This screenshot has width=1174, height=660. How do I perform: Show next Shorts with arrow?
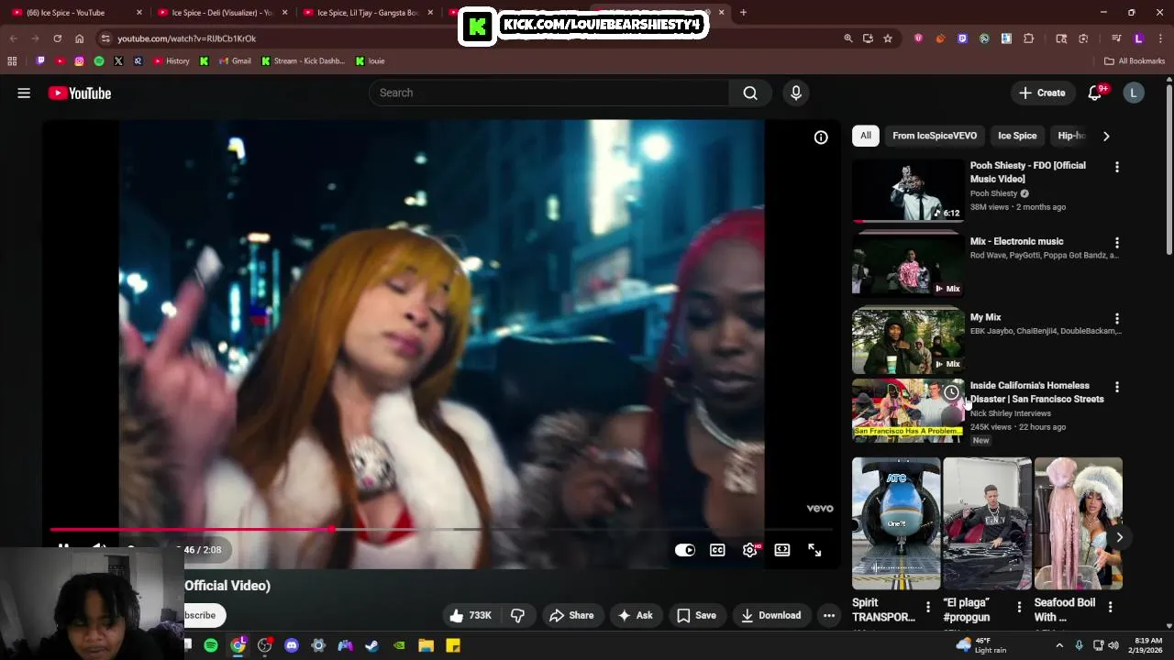coord(1119,537)
